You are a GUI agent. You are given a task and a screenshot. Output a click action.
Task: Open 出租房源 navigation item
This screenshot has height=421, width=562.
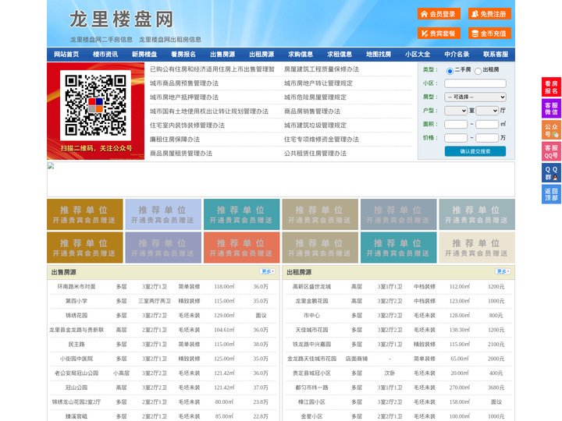(261, 55)
